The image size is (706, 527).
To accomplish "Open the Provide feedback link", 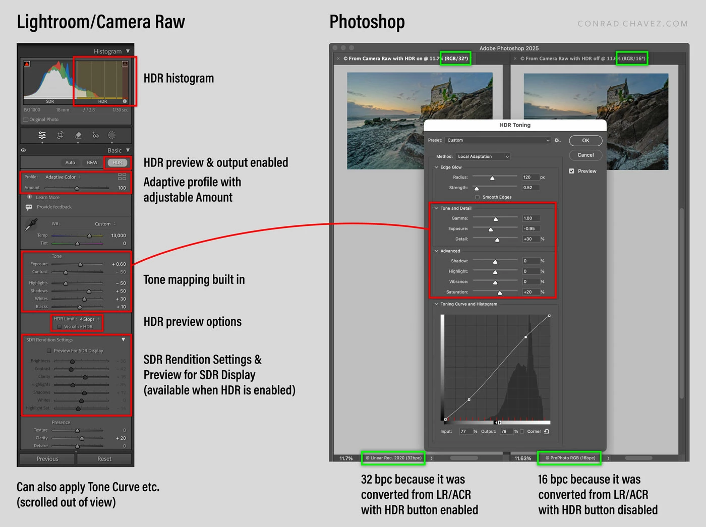I will point(54,207).
